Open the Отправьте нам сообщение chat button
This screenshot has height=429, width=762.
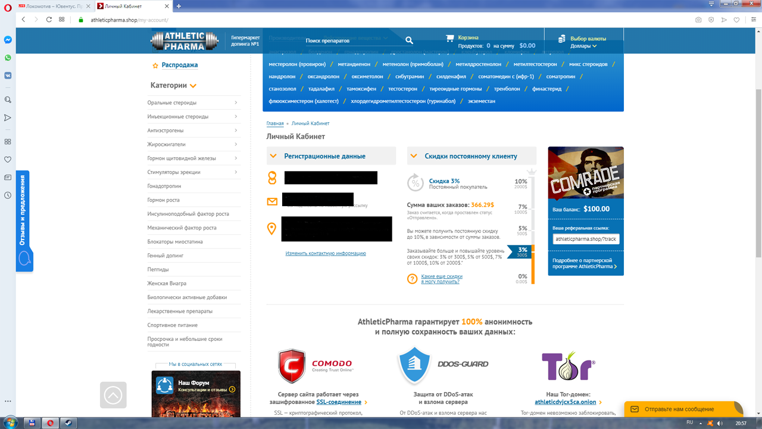[683, 409]
